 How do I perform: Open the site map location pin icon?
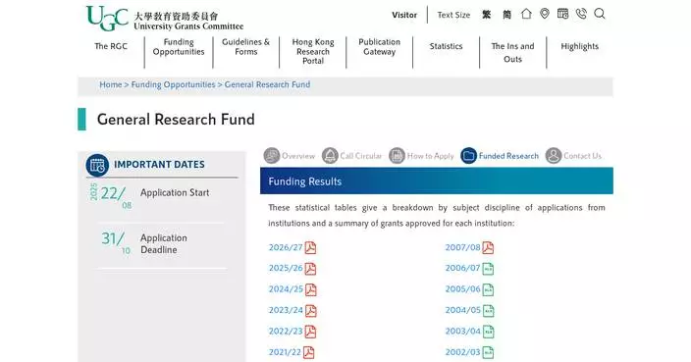(x=545, y=14)
